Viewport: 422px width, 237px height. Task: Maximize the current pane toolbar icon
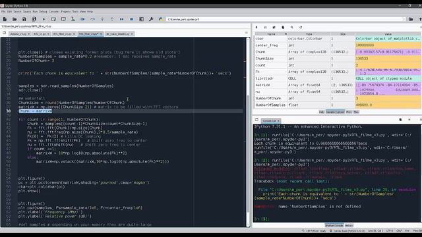coord(141,19)
